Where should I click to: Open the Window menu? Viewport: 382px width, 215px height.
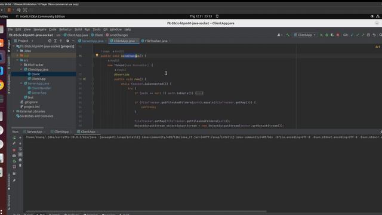(x=116, y=29)
